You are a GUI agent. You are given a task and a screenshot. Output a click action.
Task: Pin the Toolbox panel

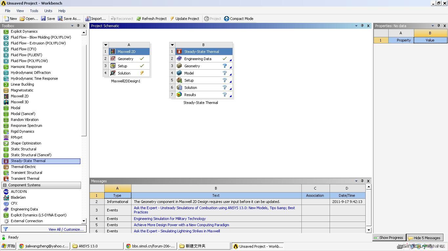click(78, 26)
